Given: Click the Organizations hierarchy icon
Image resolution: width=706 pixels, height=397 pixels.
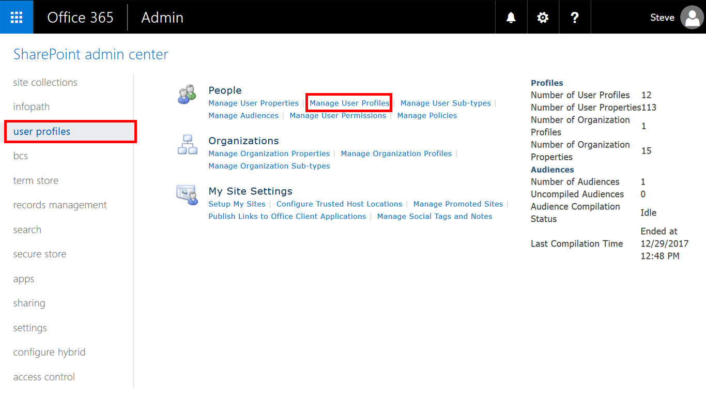Looking at the screenshot, I should tap(187, 145).
